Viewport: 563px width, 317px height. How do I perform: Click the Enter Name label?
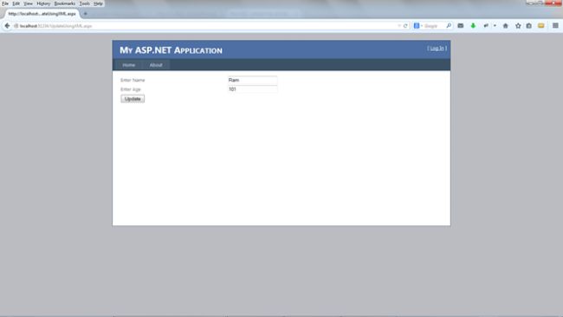133,80
